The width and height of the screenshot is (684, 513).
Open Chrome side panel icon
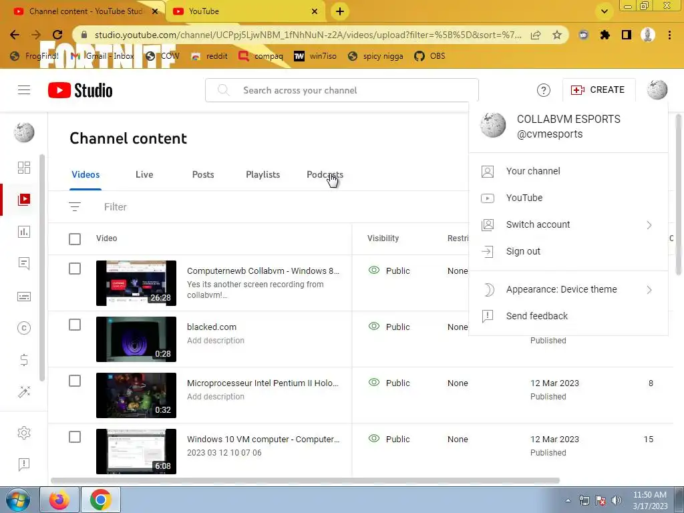(627, 35)
